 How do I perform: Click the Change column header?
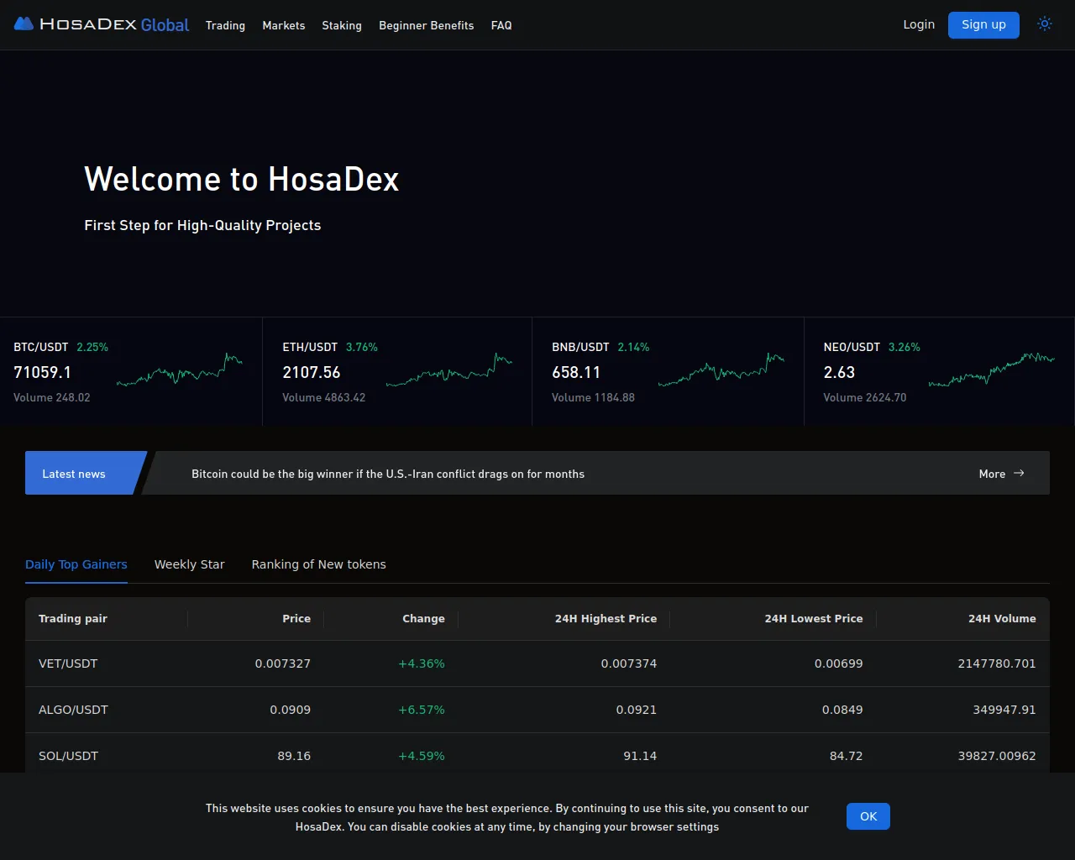[423, 618]
